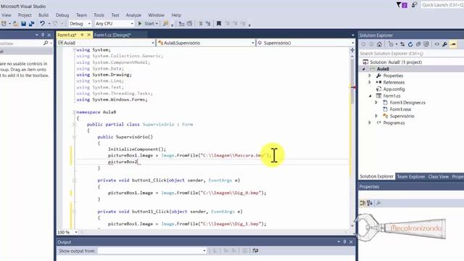Close the Form1.cs tab
464x261 pixels.
coord(88,35)
